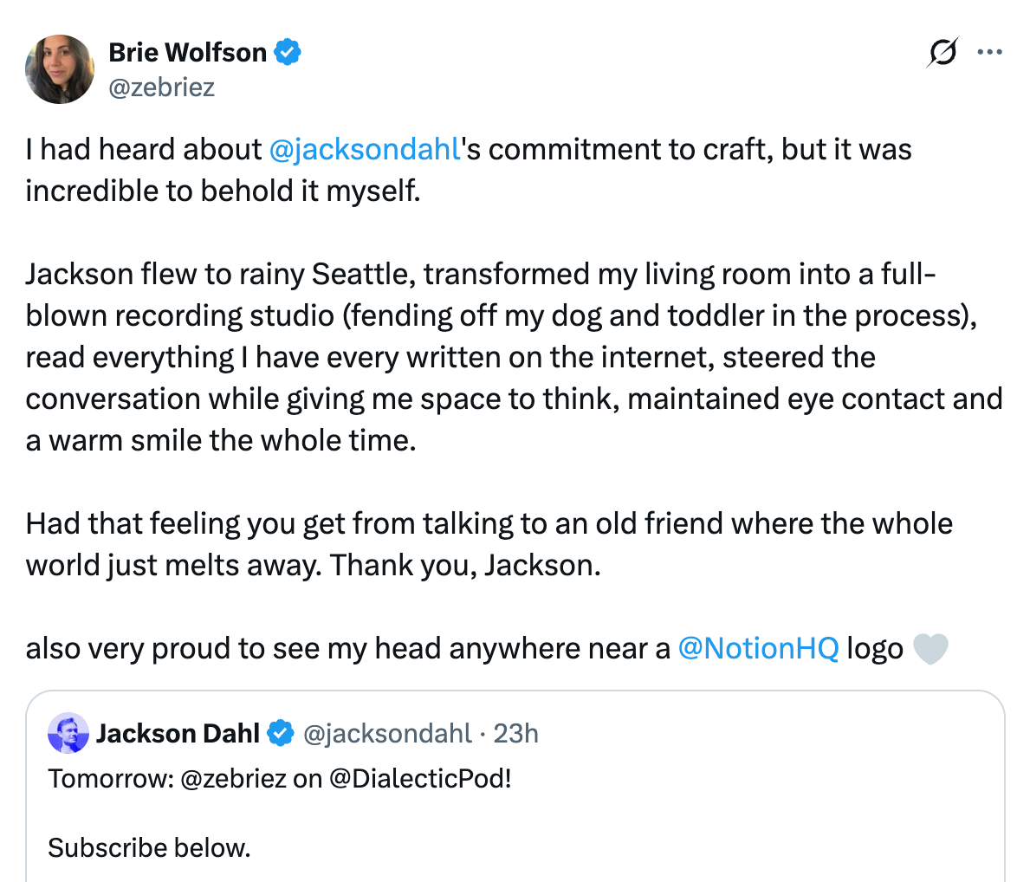Click the @zebriez mention in the quoted post
The height and width of the screenshot is (882, 1017).
[x=232, y=778]
